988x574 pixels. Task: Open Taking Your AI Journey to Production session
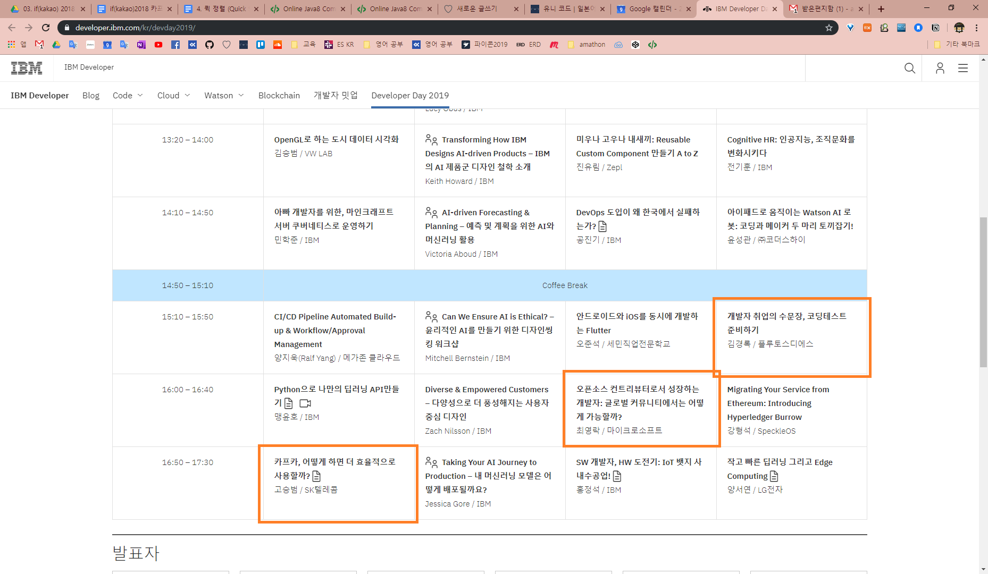coord(488,476)
